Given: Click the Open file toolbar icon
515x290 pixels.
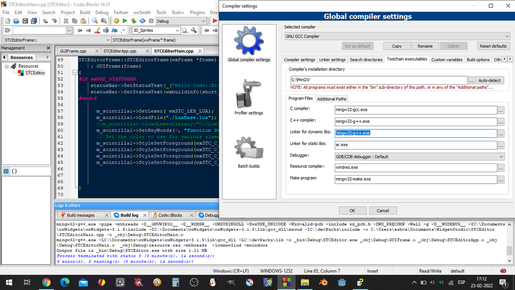Looking at the screenshot, I should tap(16, 21).
